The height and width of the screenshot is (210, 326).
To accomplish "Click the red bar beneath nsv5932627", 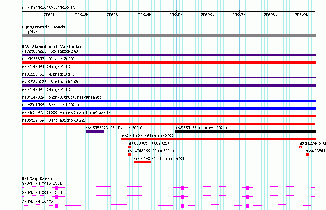I will click(218, 139).
